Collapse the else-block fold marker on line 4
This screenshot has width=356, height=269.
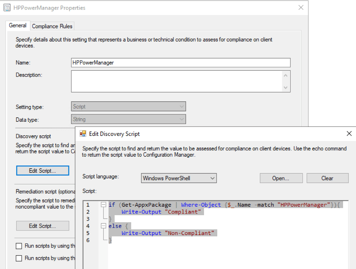tap(104, 226)
